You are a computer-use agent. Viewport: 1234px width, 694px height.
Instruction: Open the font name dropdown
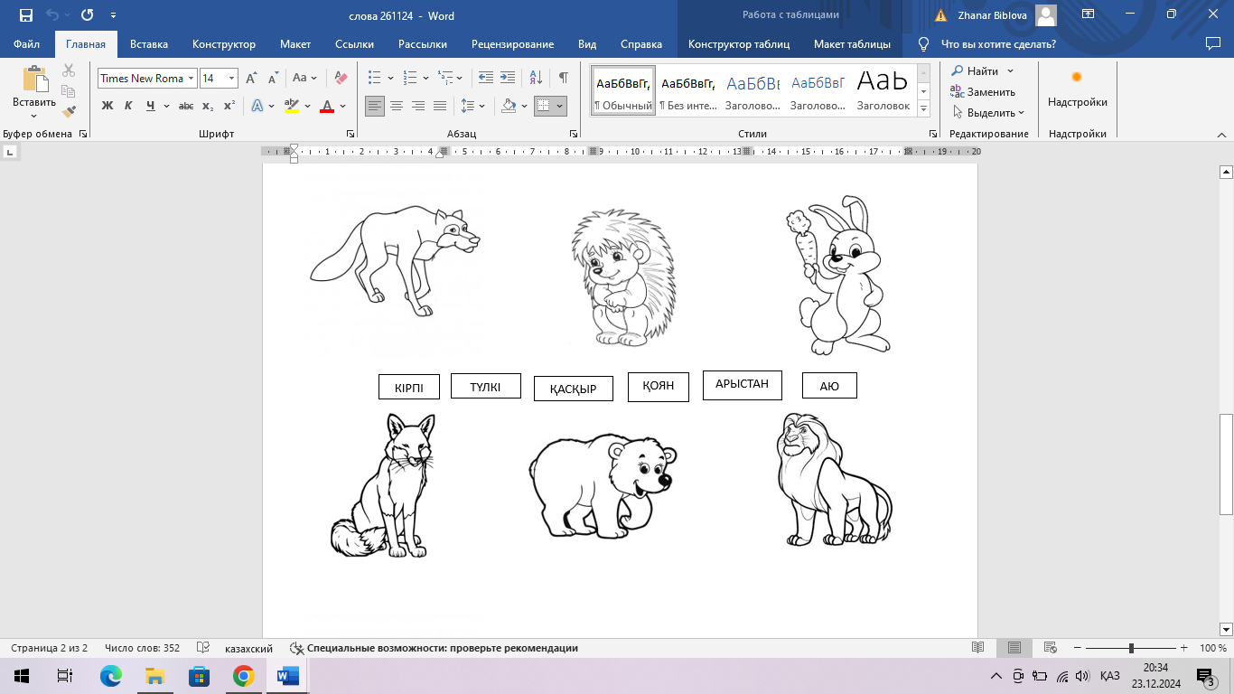pyautogui.click(x=192, y=79)
